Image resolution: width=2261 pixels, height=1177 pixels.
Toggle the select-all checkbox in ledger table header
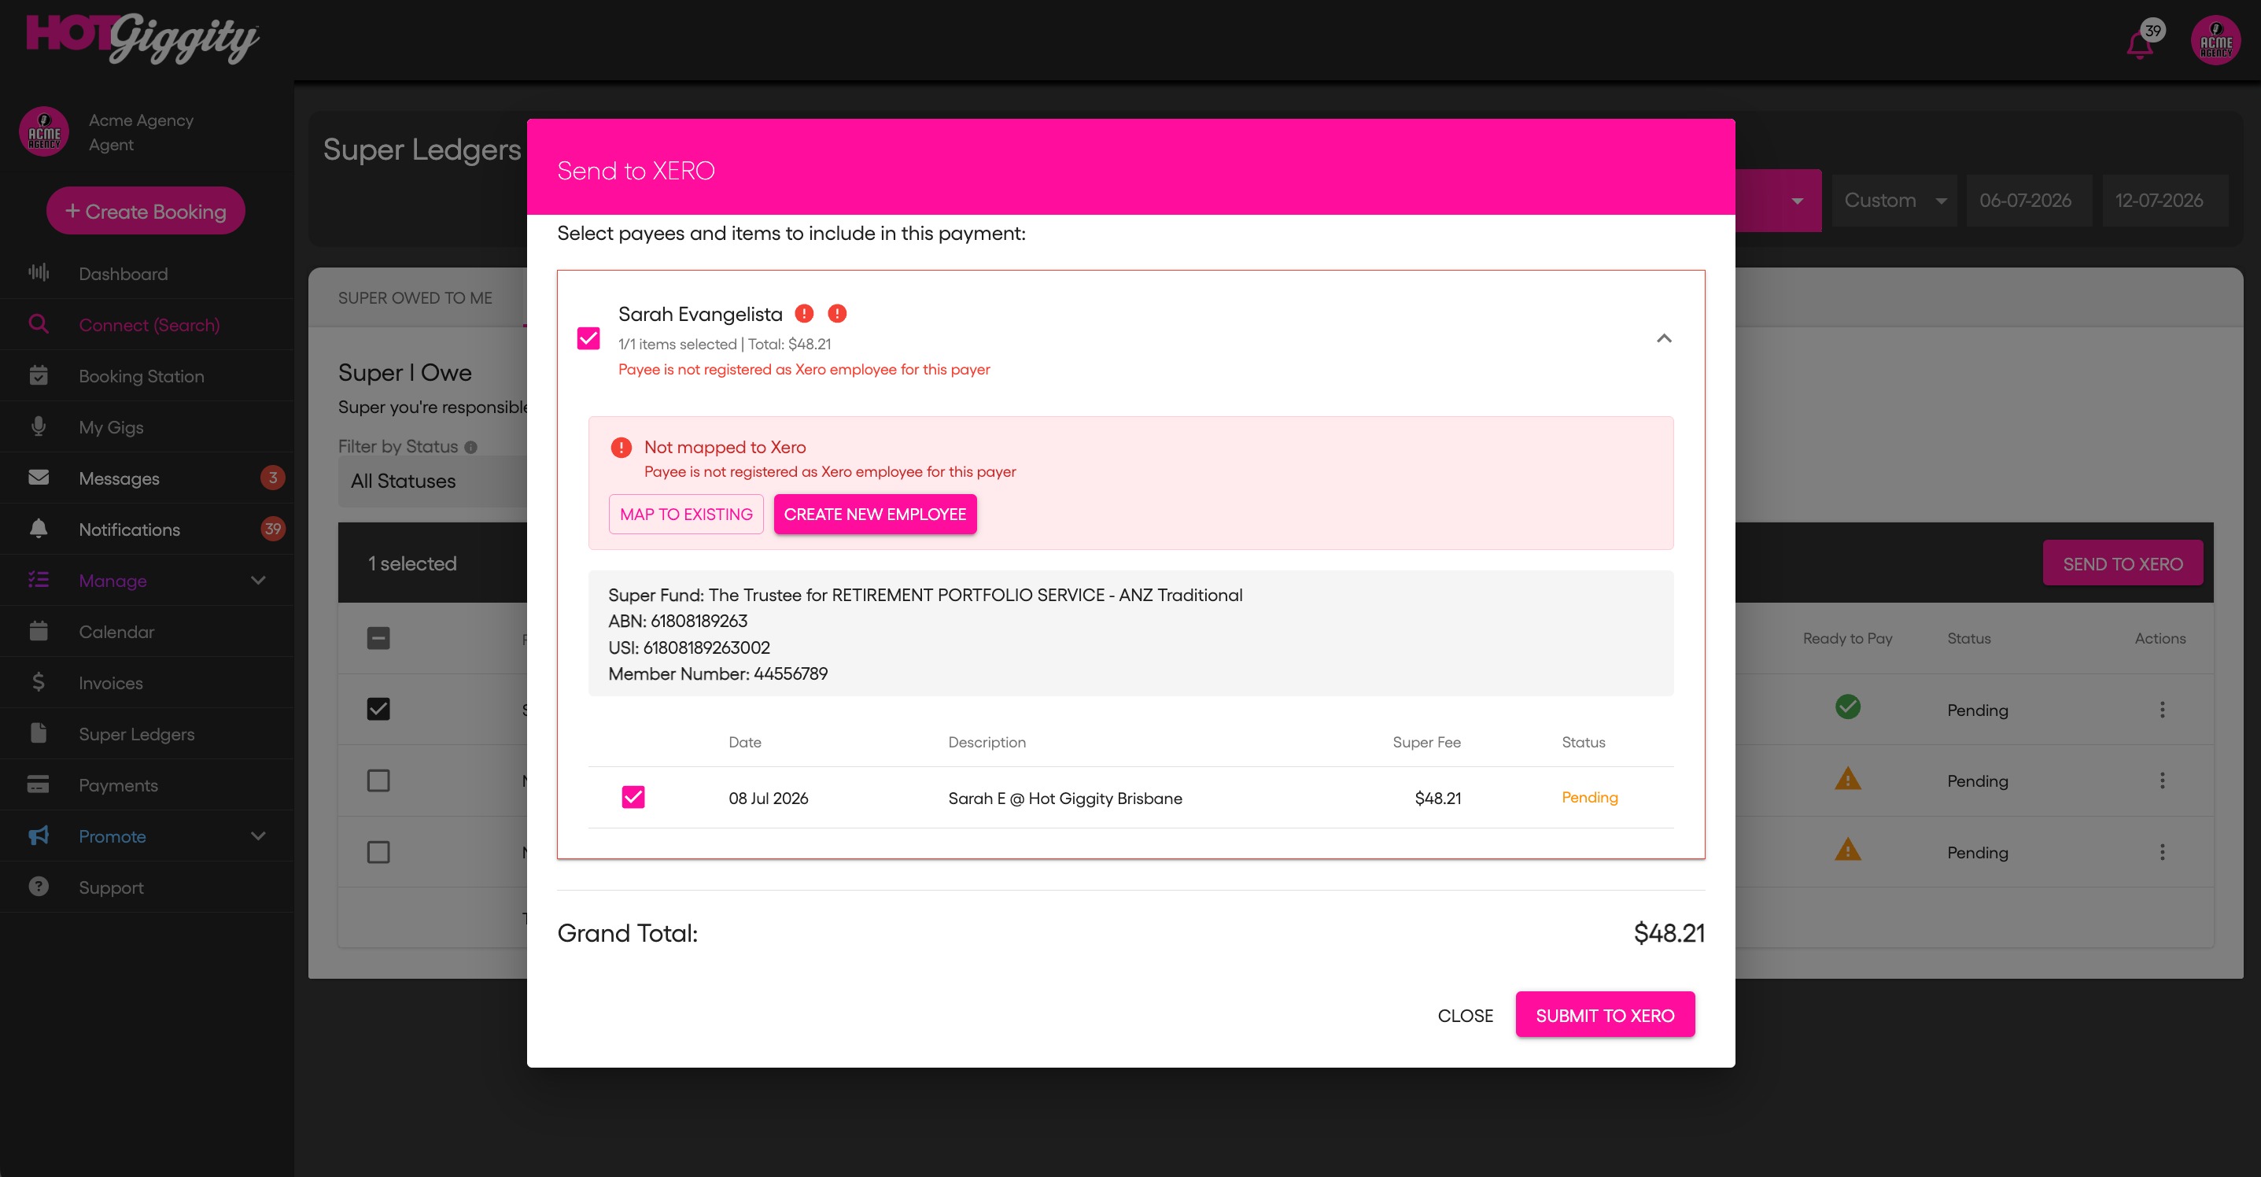click(x=378, y=638)
